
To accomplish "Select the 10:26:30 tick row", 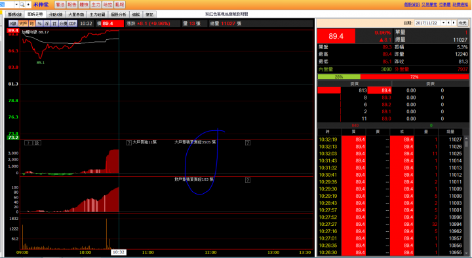I will tap(390, 253).
